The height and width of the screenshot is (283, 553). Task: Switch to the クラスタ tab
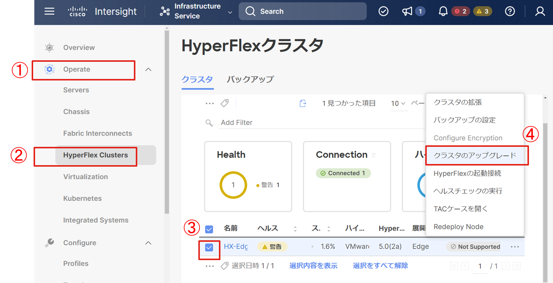(197, 79)
